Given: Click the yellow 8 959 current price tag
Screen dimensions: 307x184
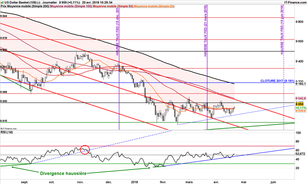Looking at the screenshot, I should 300,104.
